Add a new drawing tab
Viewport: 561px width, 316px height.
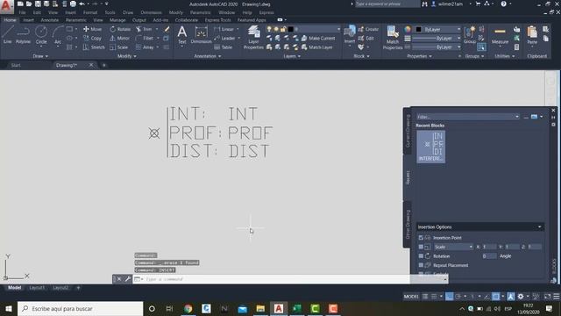104,65
